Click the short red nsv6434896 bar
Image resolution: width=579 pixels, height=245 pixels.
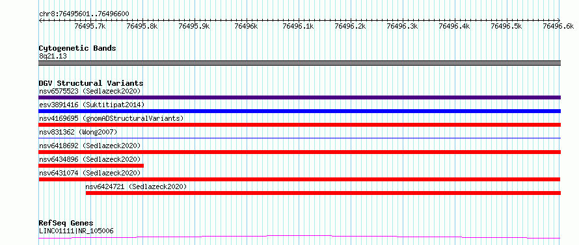(x=91, y=166)
